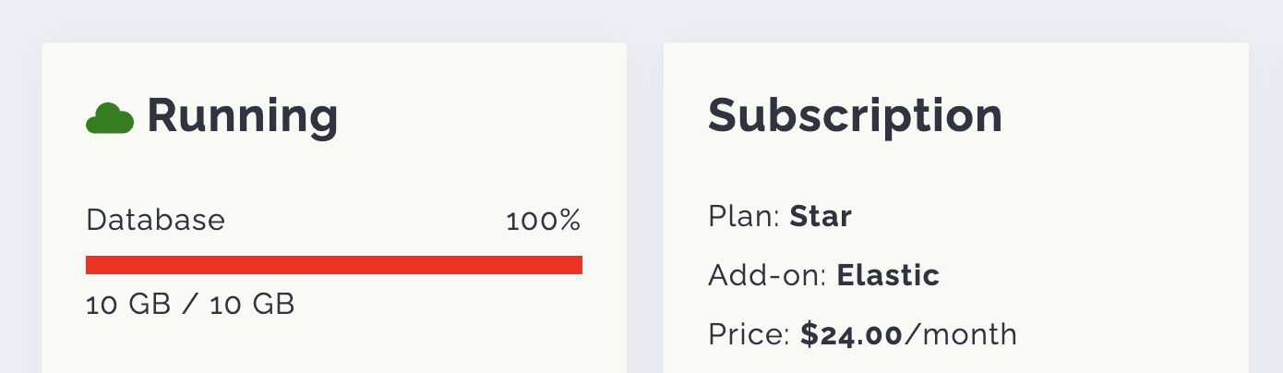Click the total storage value after the slash
The image size is (1283, 373).
(252, 305)
